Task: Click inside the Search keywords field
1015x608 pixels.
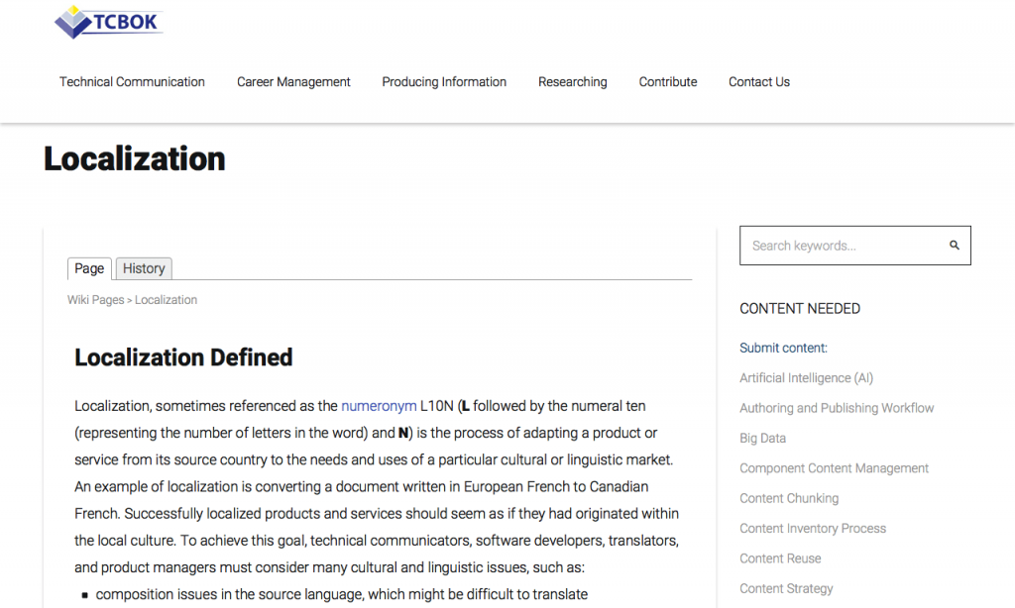Action: (x=843, y=245)
